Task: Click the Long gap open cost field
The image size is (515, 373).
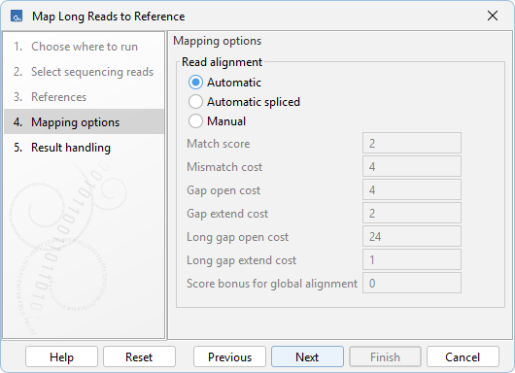Action: pos(412,236)
